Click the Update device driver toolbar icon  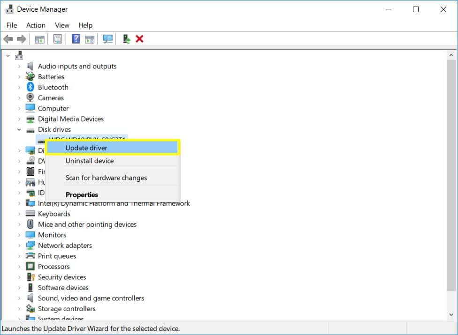[x=126, y=39]
